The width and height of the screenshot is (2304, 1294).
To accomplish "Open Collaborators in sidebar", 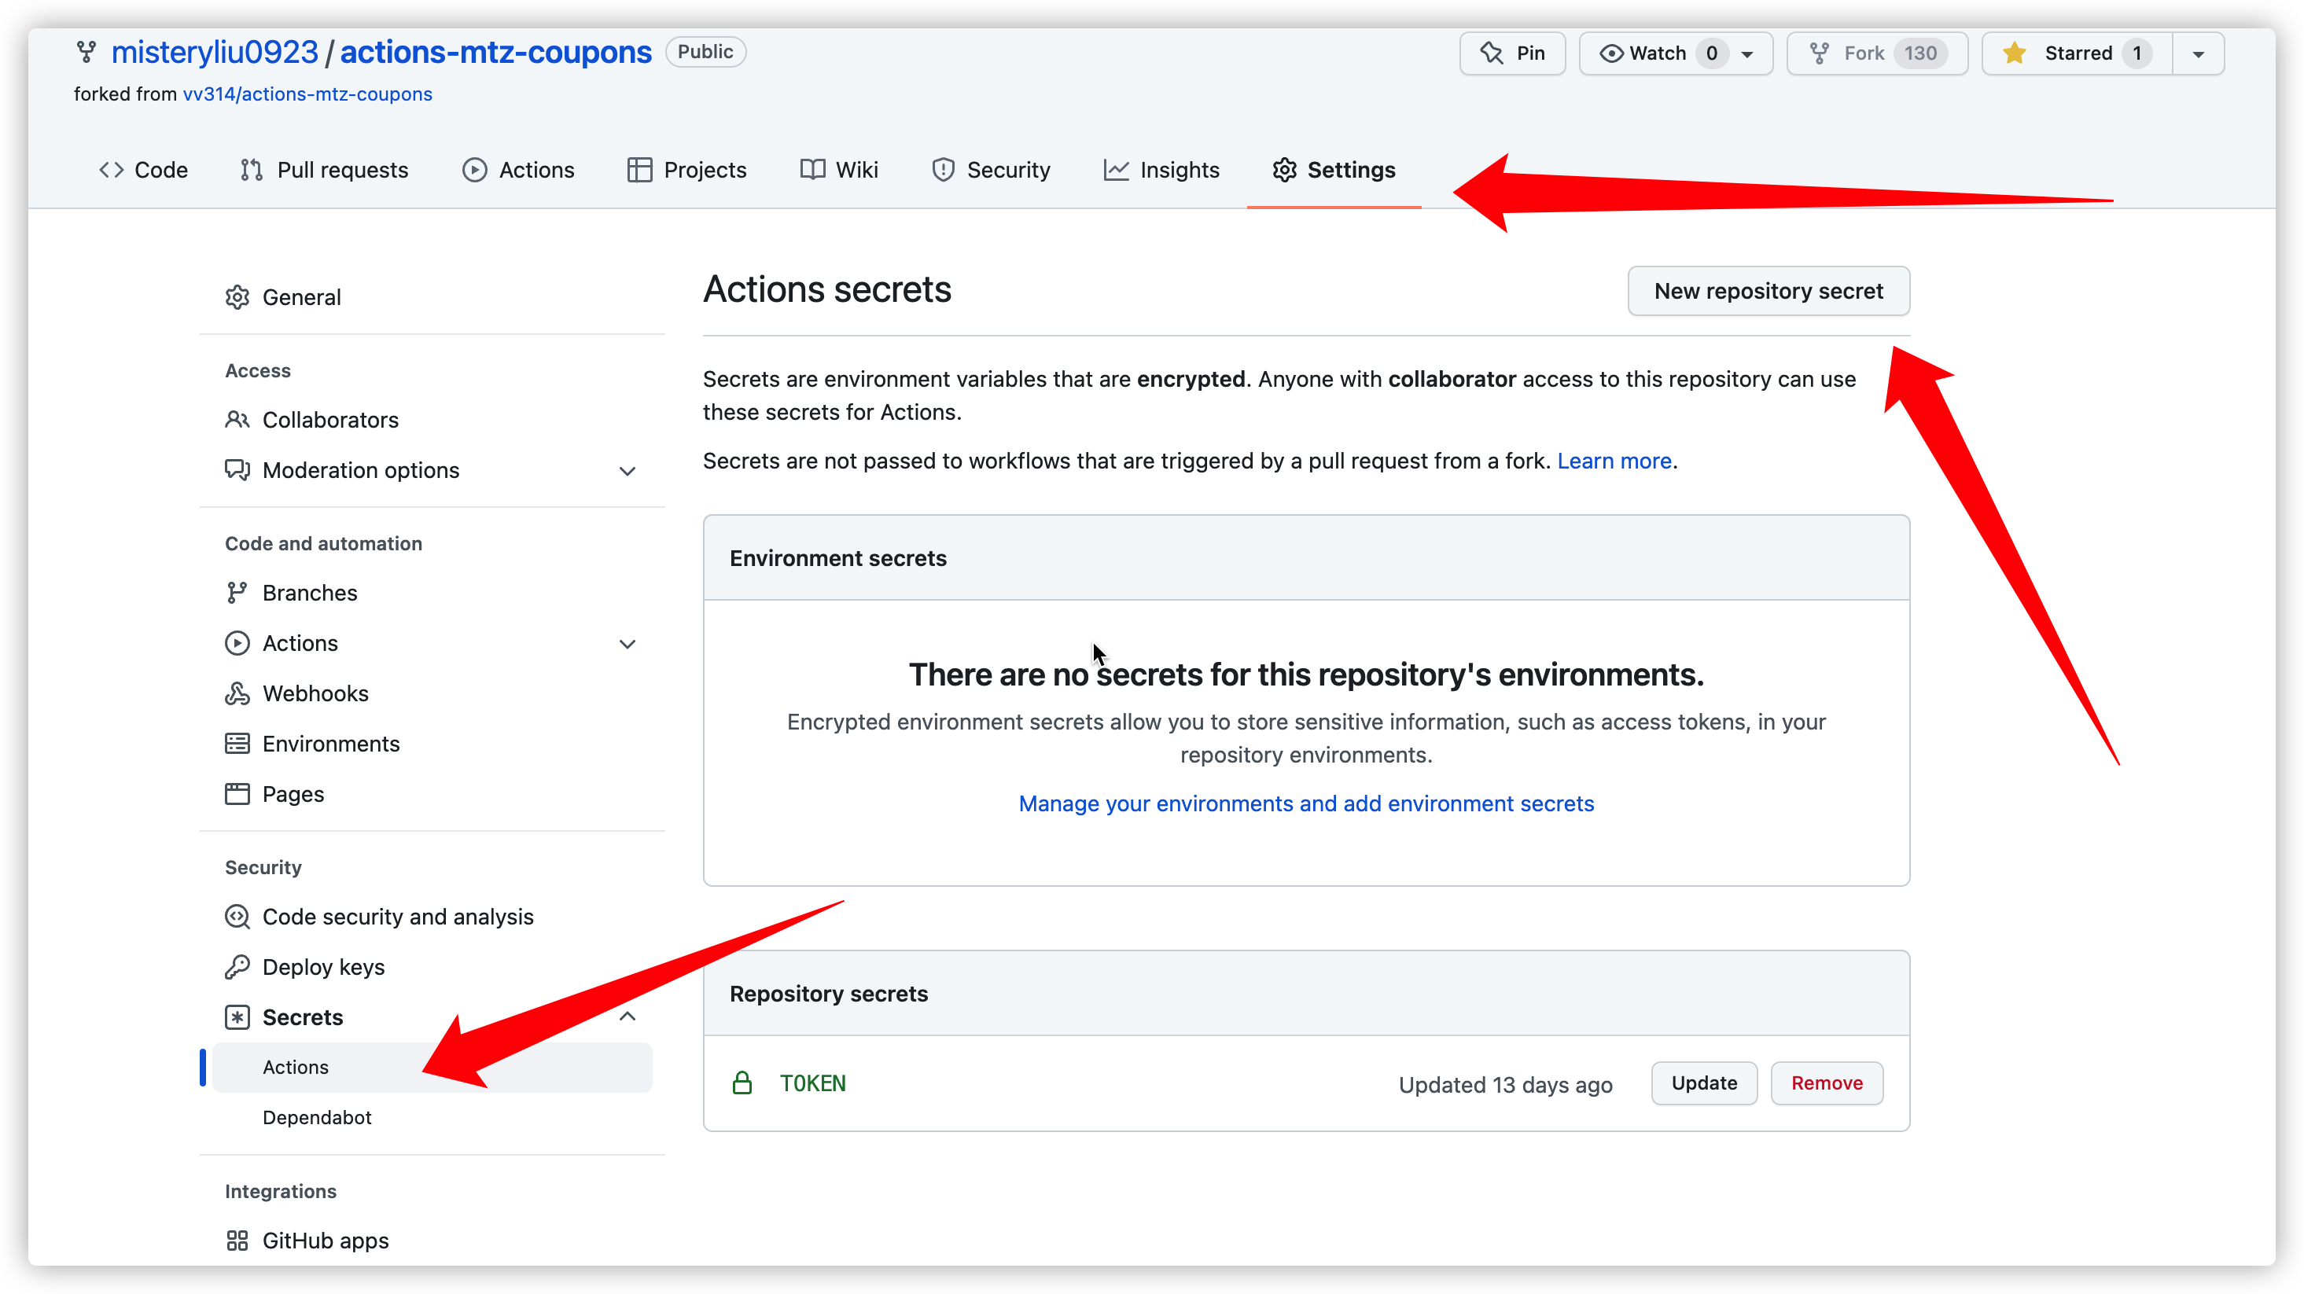I will pyautogui.click(x=330, y=419).
